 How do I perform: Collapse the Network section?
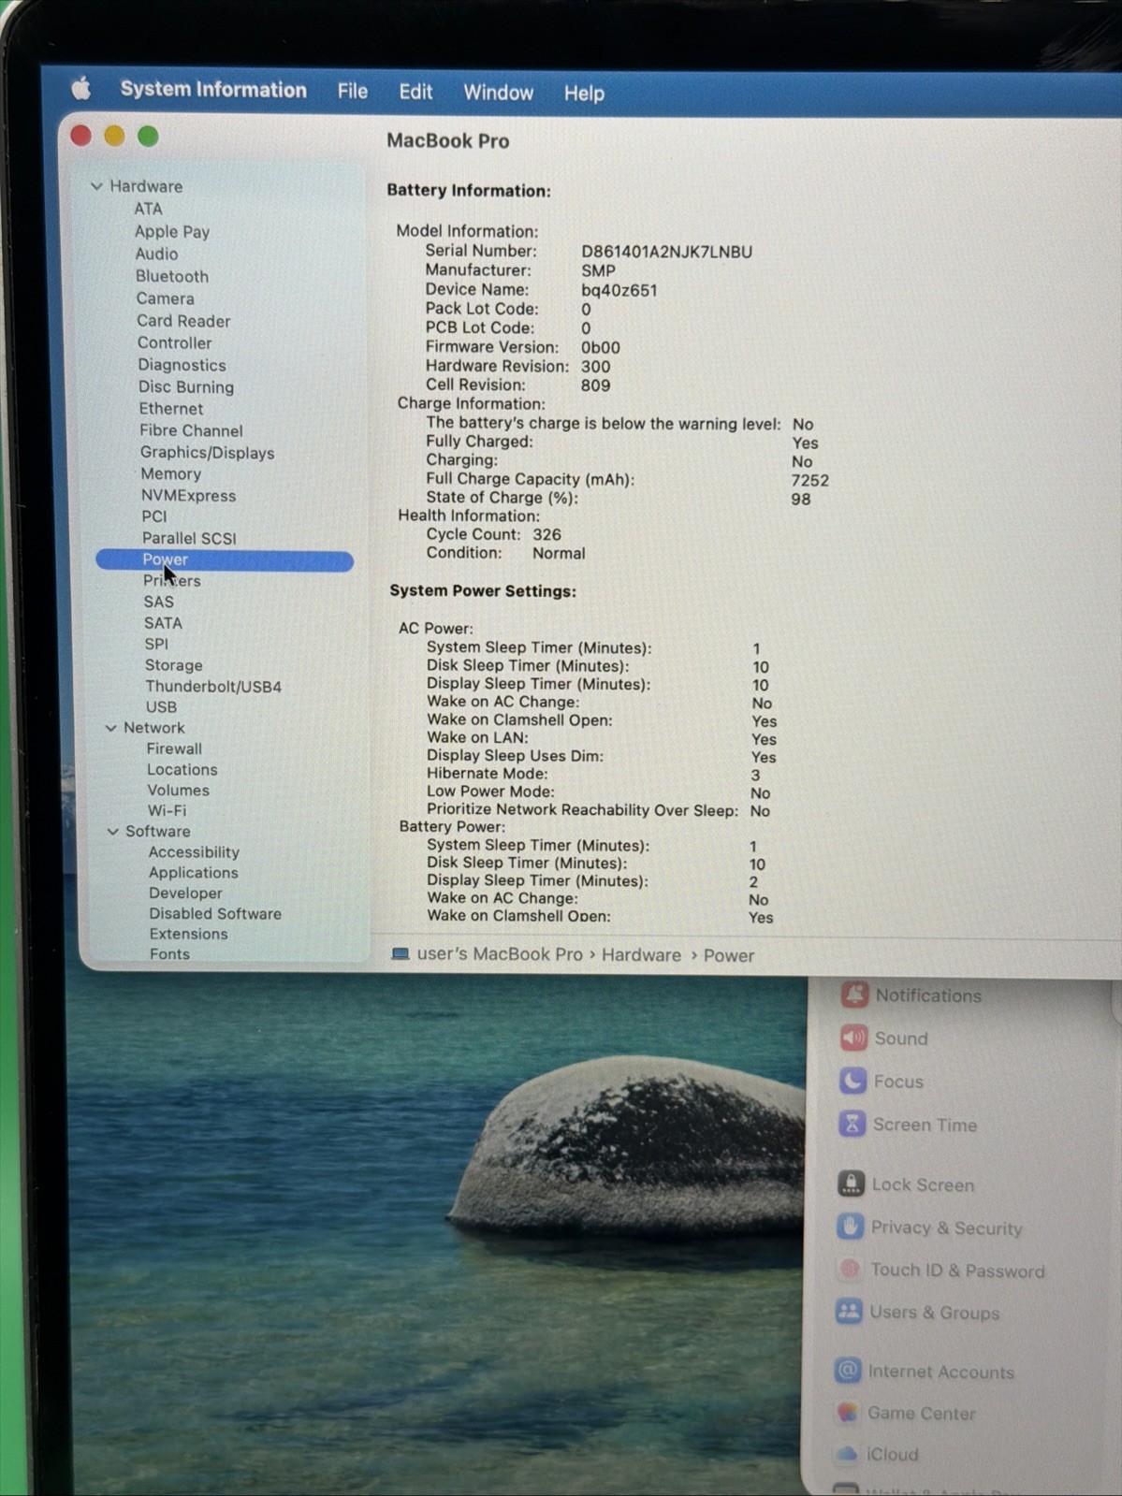click(x=111, y=728)
